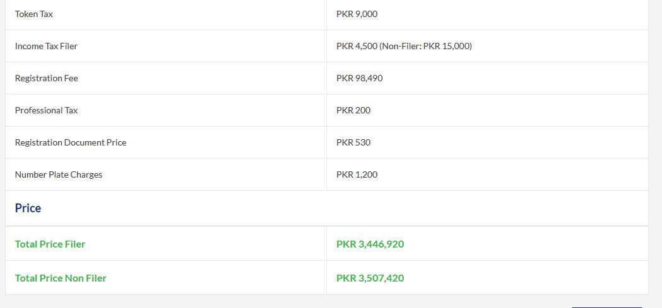Click the Professional Tax label
Screen dimensions: 662x308
(x=47, y=110)
